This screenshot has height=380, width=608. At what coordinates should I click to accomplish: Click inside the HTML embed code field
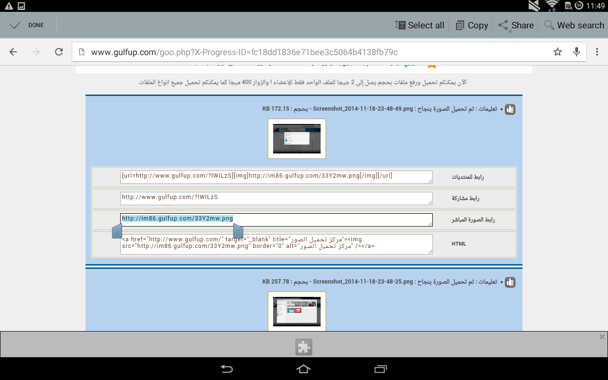pos(276,244)
